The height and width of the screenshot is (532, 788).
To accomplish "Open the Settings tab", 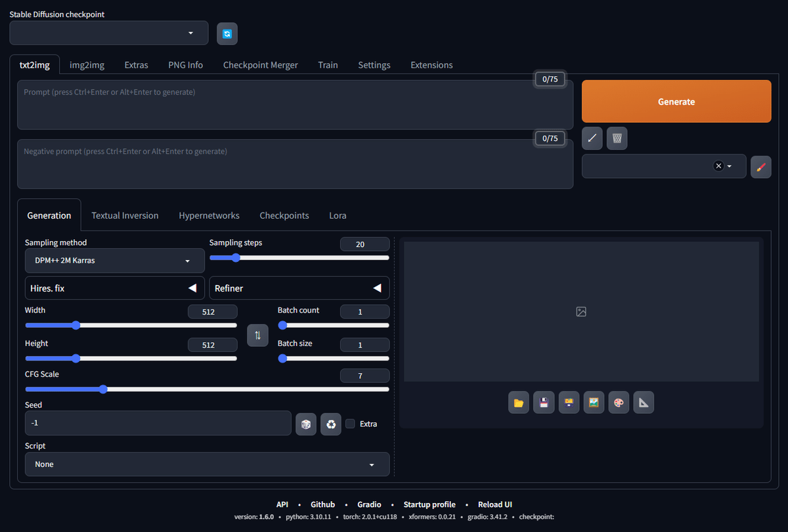I will (x=374, y=65).
